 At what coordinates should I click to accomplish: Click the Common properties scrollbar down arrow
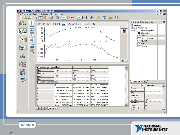tap(163, 108)
